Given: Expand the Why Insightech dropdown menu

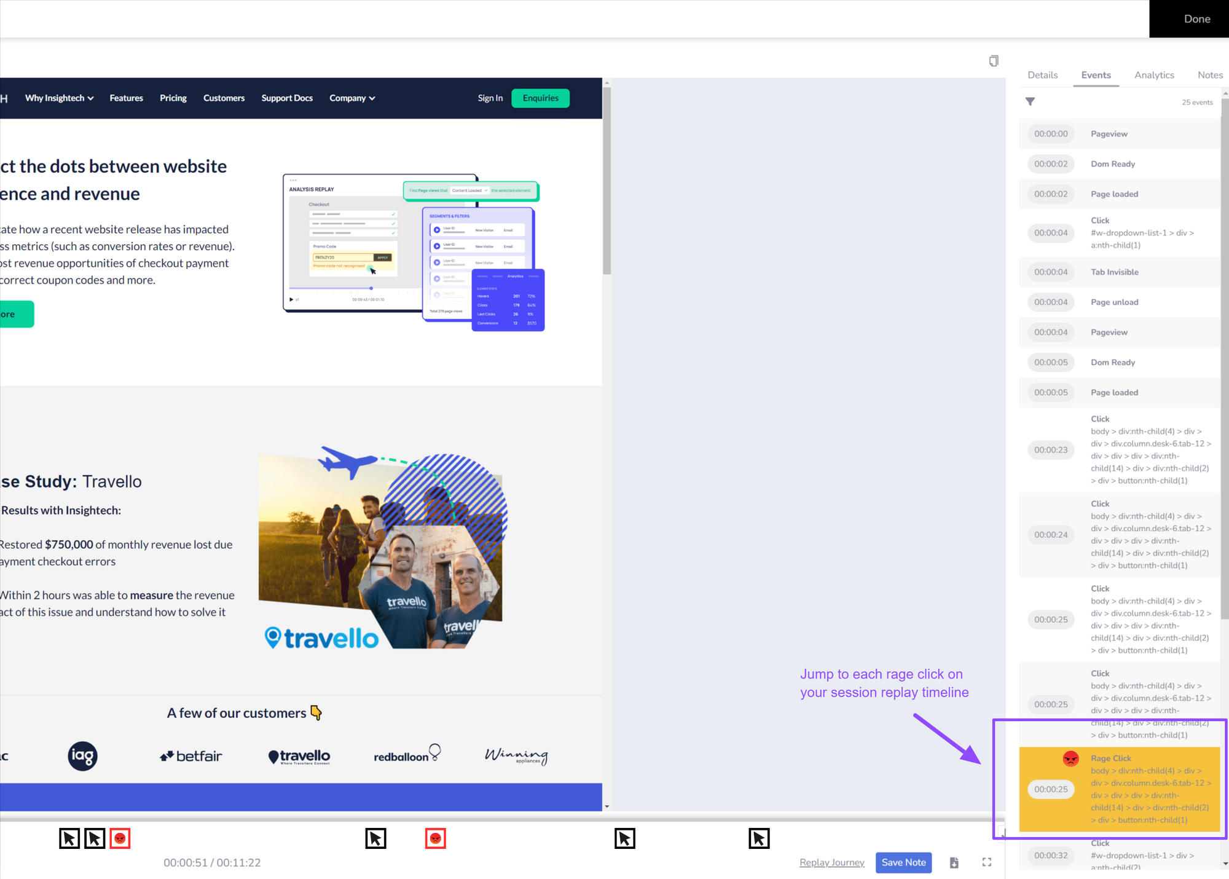Looking at the screenshot, I should click(59, 98).
